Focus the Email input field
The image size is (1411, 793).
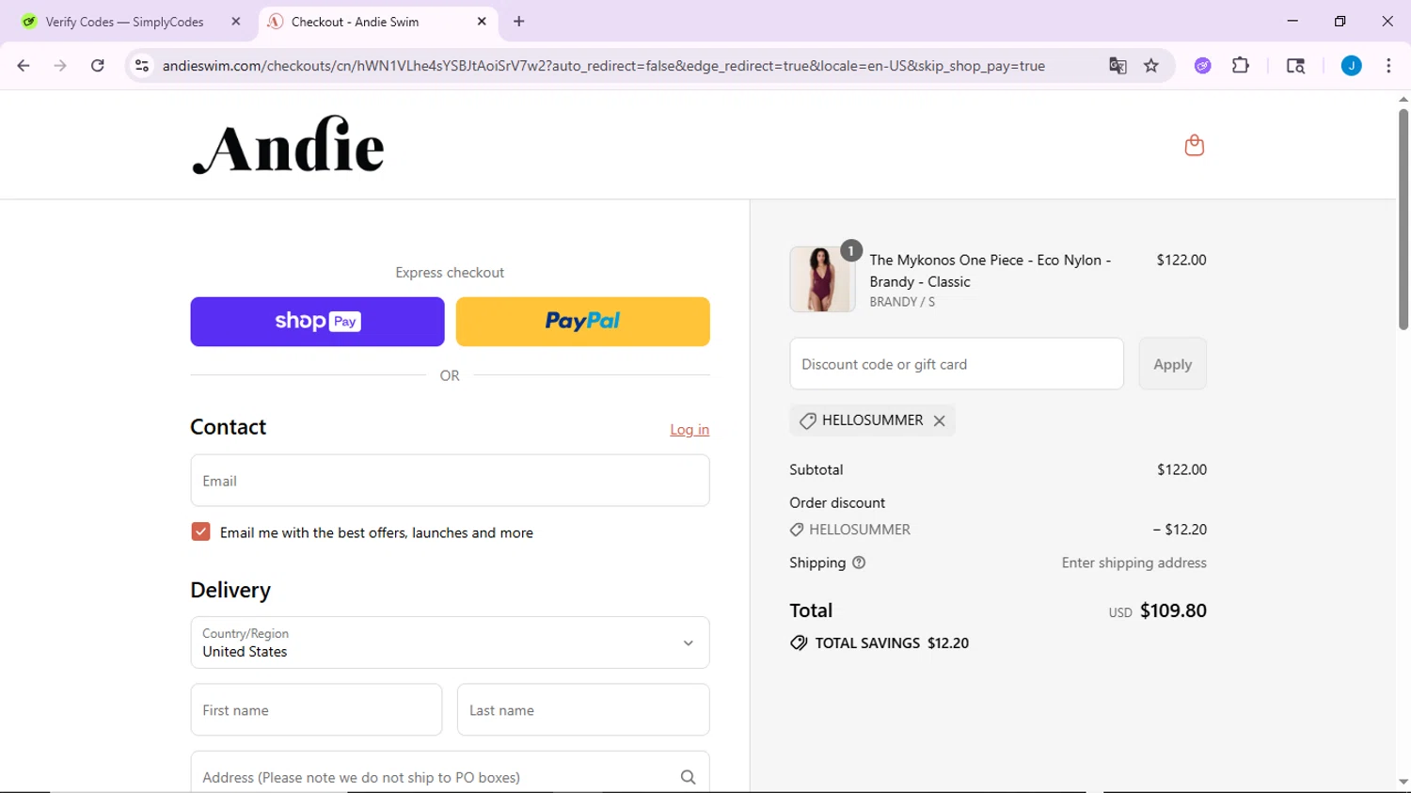click(450, 481)
